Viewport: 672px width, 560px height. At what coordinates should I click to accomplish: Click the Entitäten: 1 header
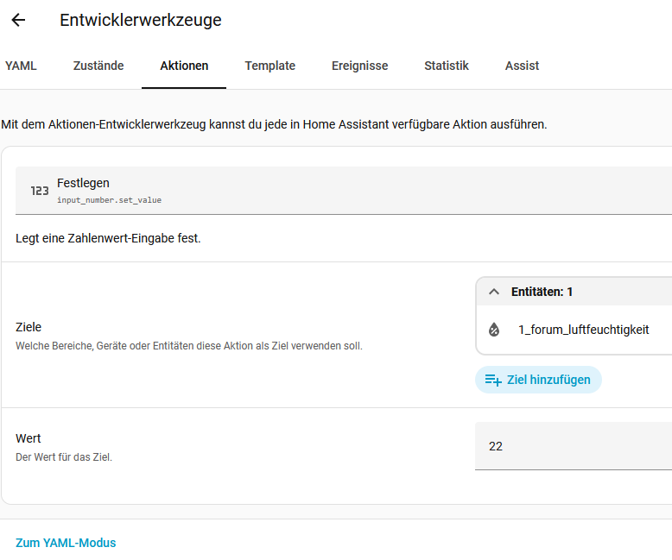click(x=574, y=292)
